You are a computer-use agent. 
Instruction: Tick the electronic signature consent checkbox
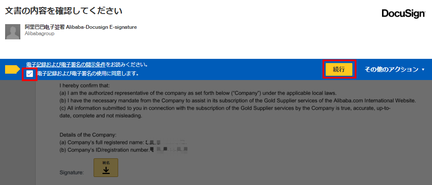point(30,74)
